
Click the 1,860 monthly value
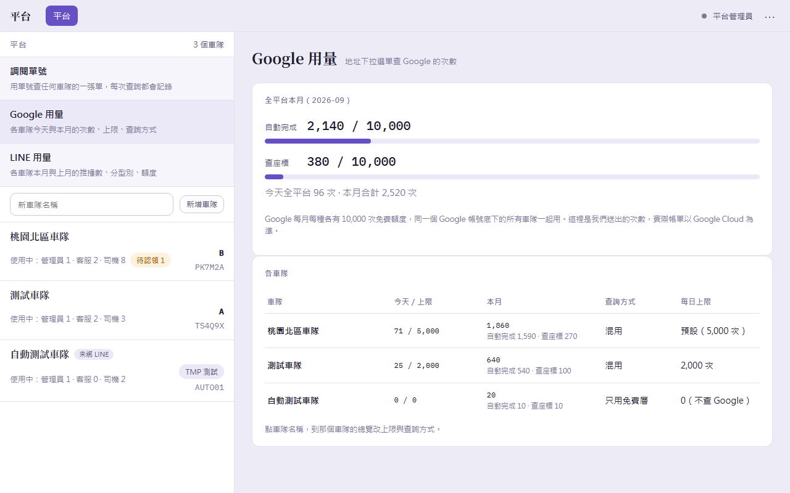click(498, 325)
